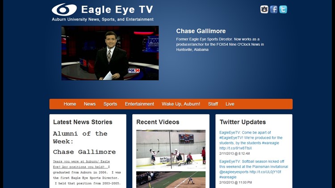Image resolution: width=335 pixels, height=188 pixels.
Task: Click the Eagle Eye TV eye logo
Action: coord(64,9)
